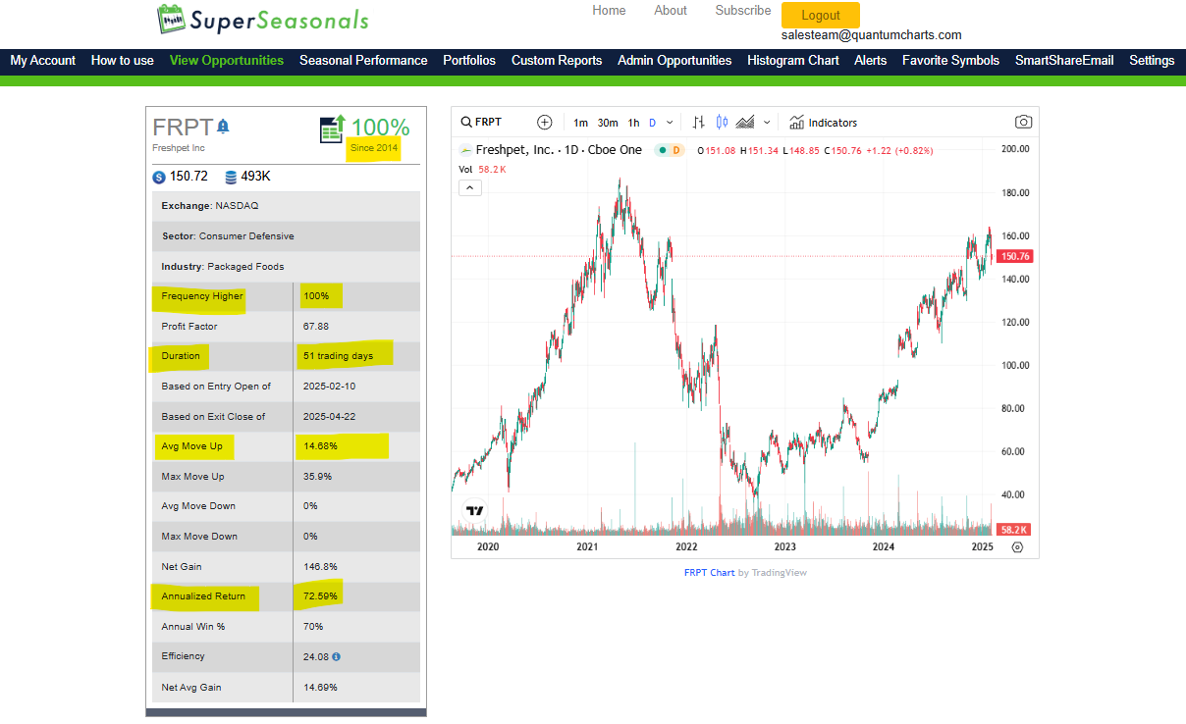
Task: Click the market status D badge
Action: click(675, 150)
